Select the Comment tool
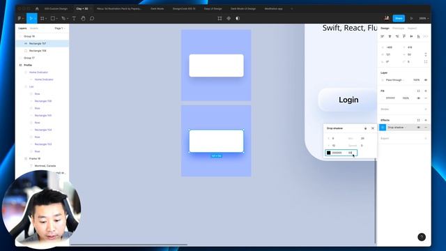Image resolution: width=446 pixels, height=251 pixels. pos(92,18)
